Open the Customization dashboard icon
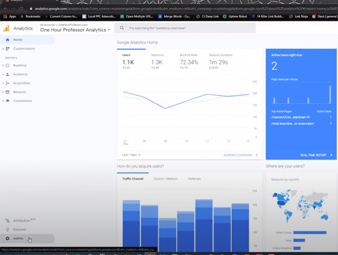338x255 pixels. click(8, 48)
